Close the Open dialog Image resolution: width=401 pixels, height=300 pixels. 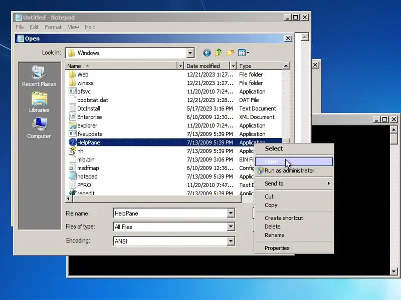click(x=288, y=38)
